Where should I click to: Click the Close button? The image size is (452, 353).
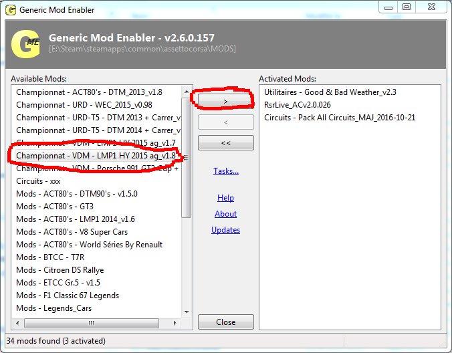coord(226,322)
